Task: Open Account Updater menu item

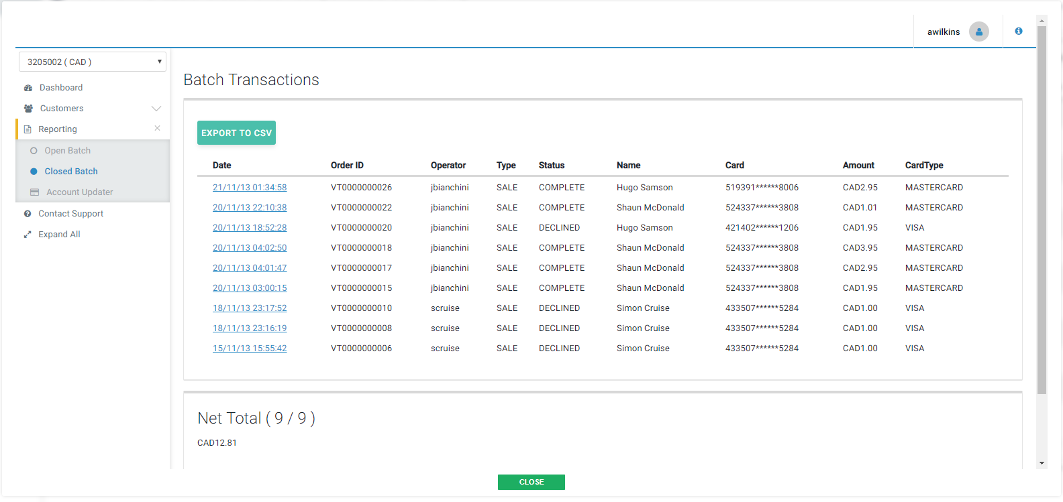Action: pyautogui.click(x=79, y=192)
